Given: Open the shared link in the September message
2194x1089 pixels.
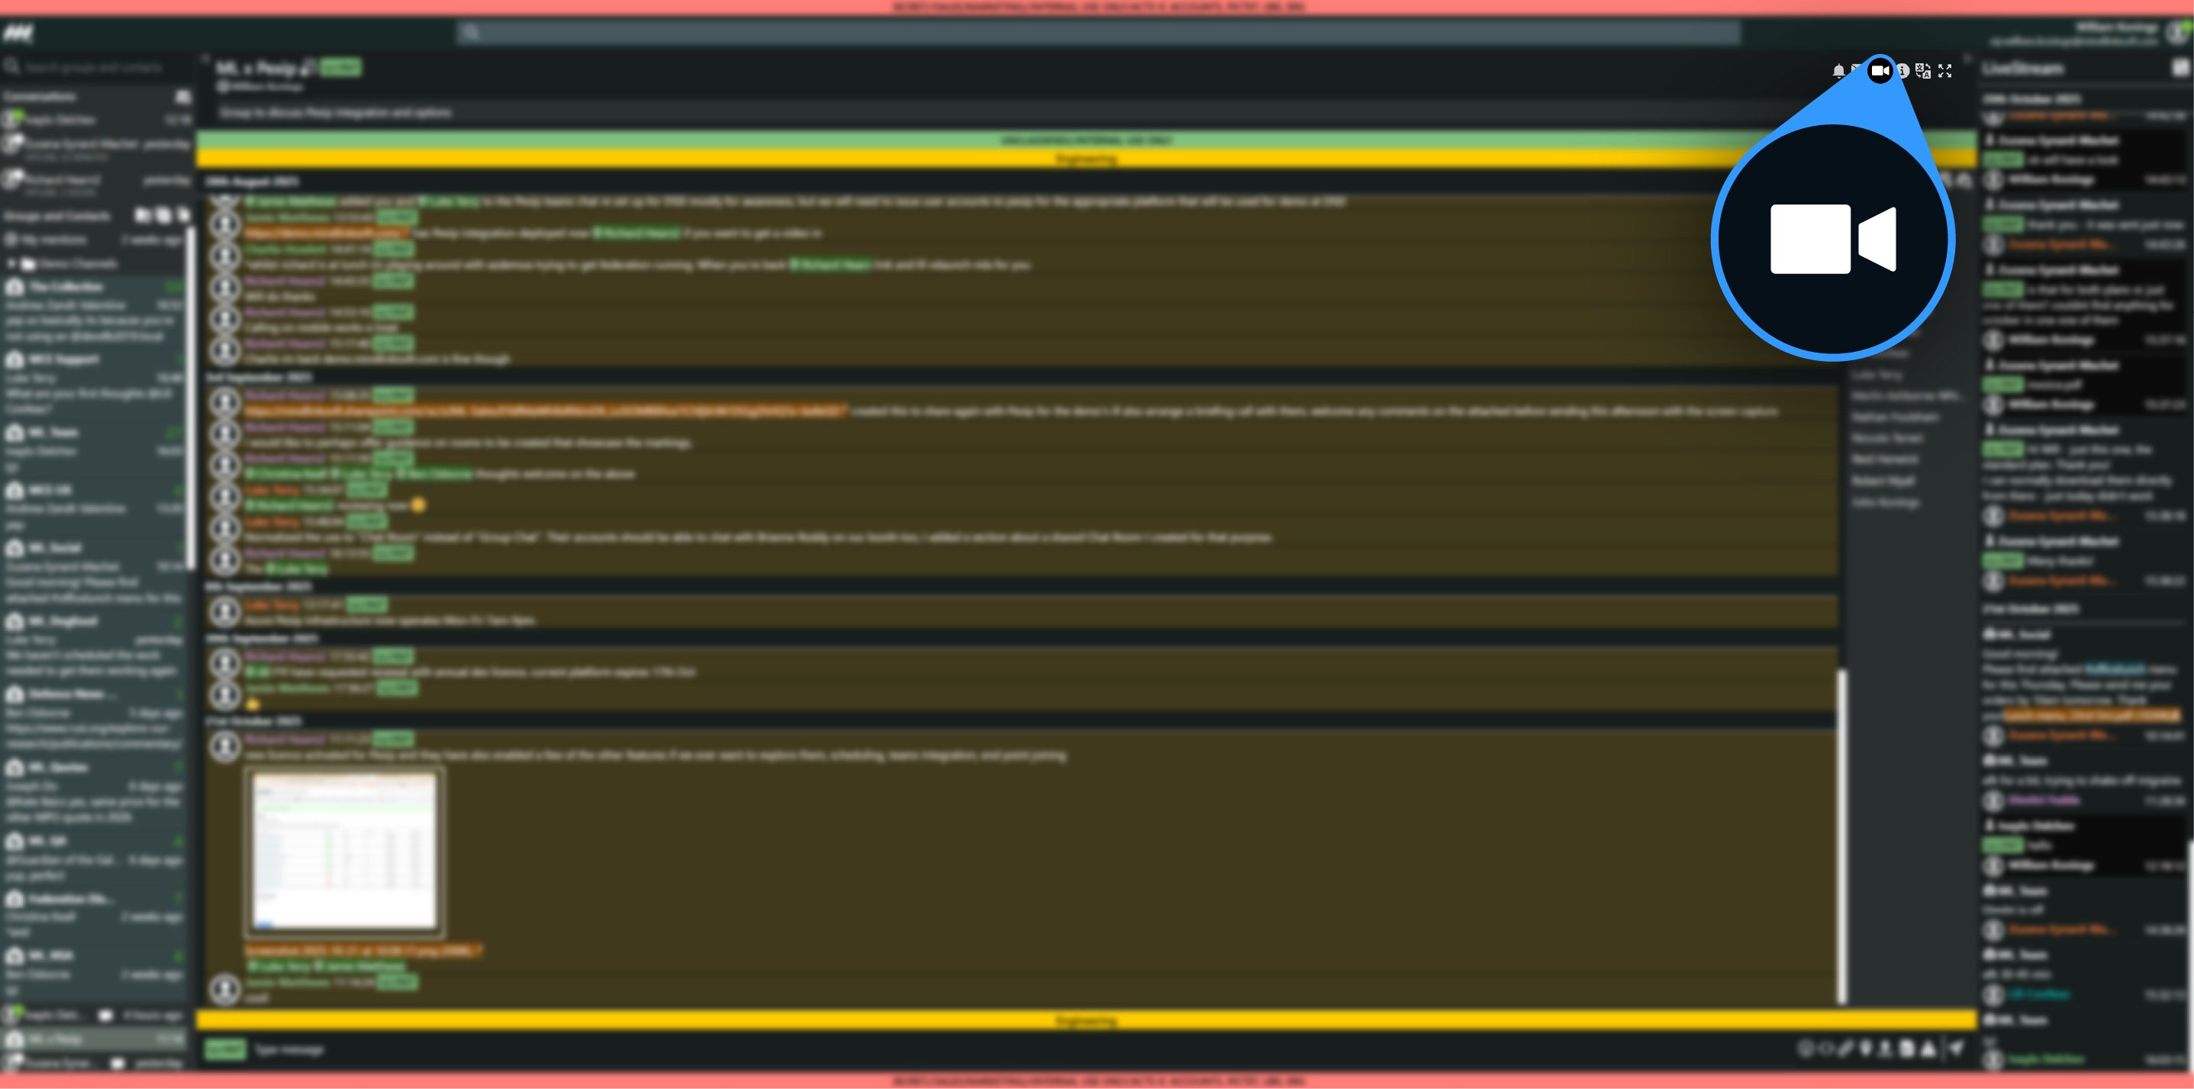Looking at the screenshot, I should [x=545, y=410].
